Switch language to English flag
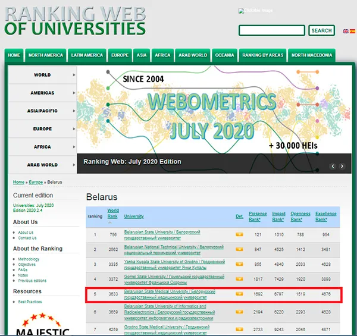 [x=346, y=31]
